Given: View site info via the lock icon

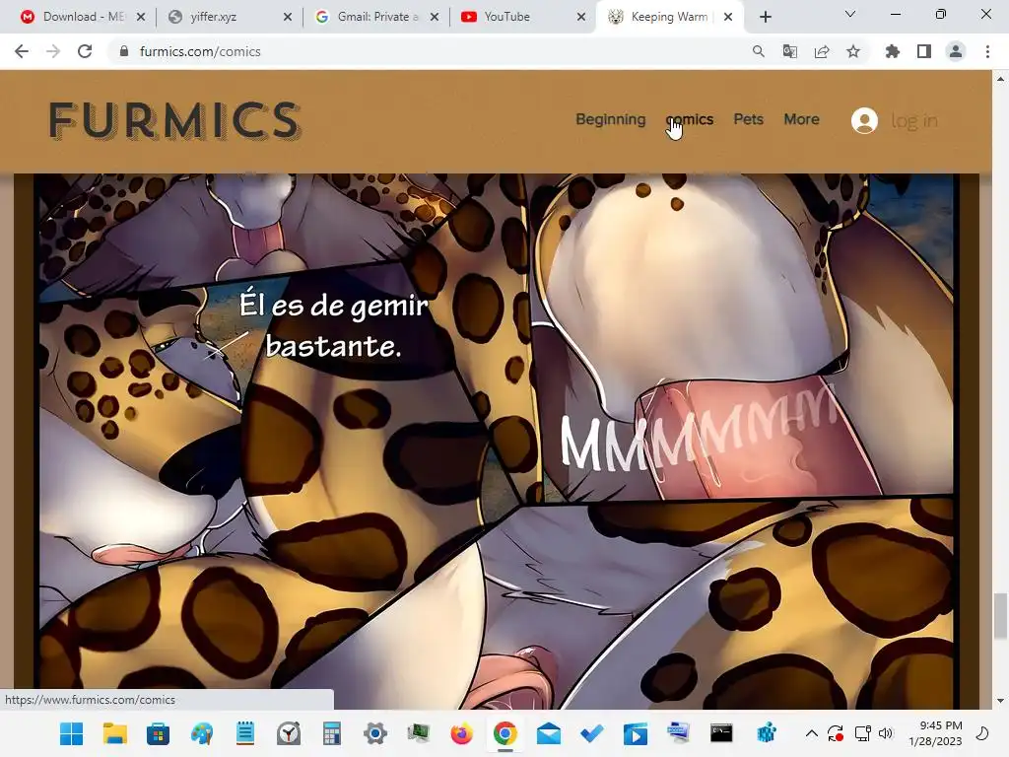Looking at the screenshot, I should click(x=124, y=51).
